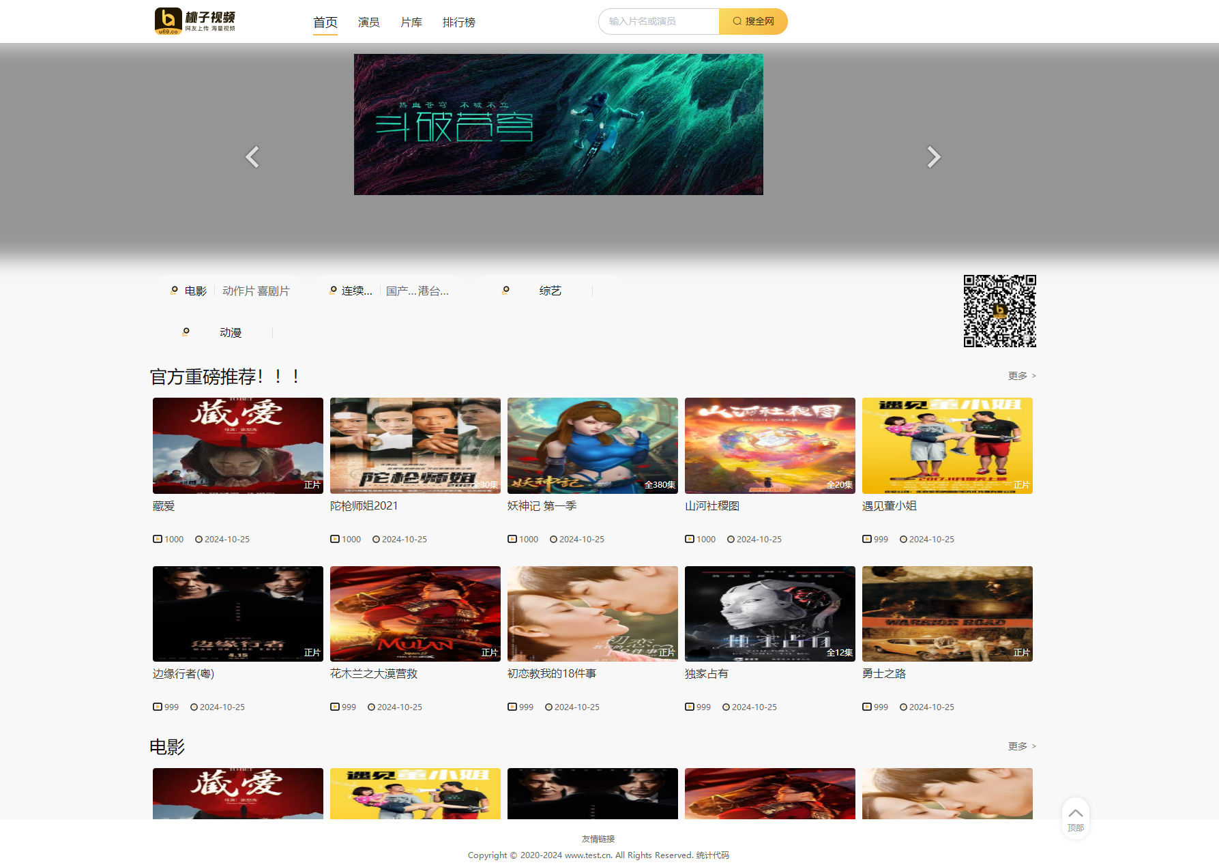1219x867 pixels.
Task: Click the date clock icon under 遇见董小姐
Action: pos(903,539)
